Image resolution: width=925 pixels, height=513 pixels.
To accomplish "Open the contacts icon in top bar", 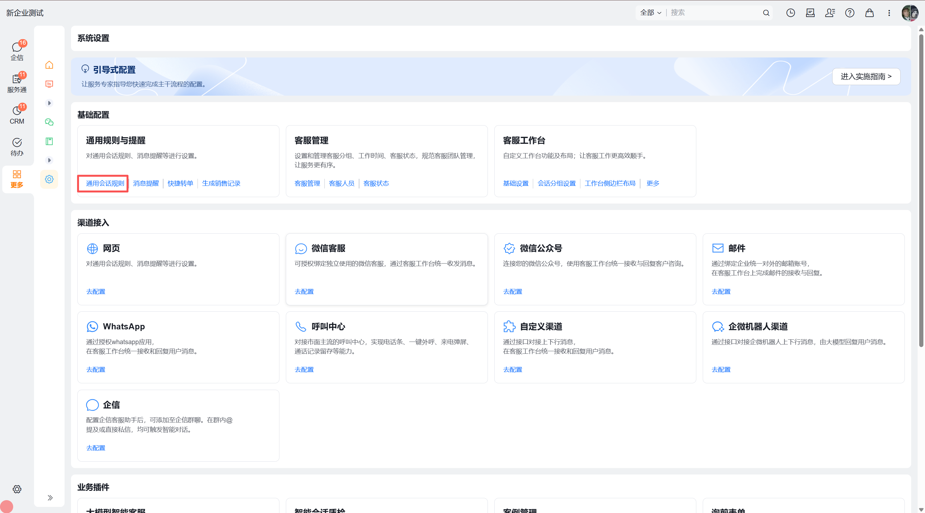I will point(830,13).
